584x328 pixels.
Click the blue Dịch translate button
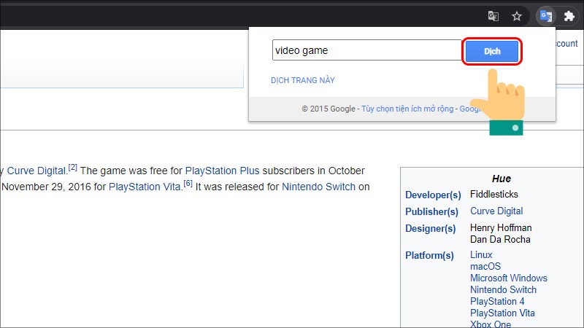click(x=492, y=51)
